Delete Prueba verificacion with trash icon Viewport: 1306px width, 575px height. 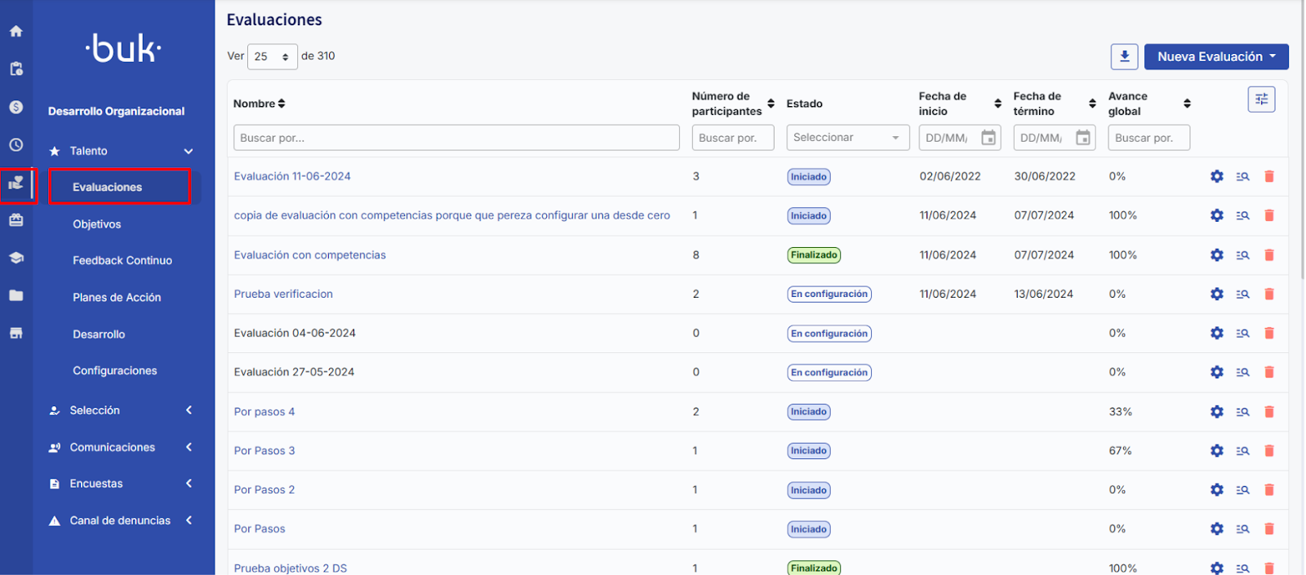[1268, 294]
